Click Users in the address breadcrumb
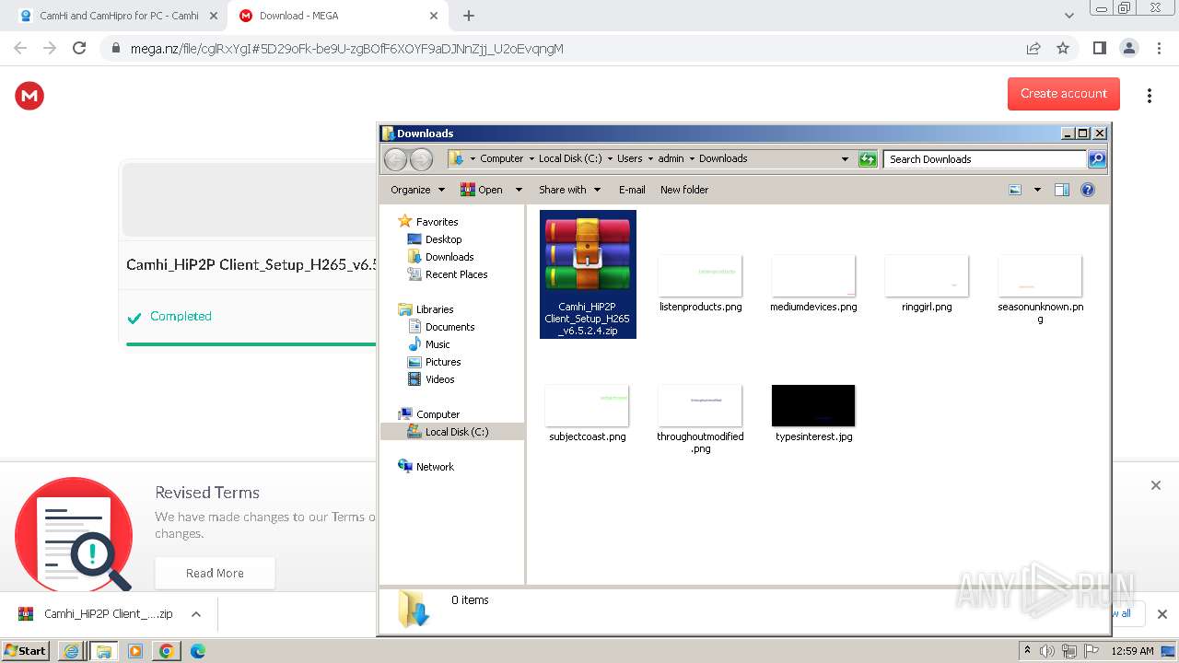 coord(630,158)
